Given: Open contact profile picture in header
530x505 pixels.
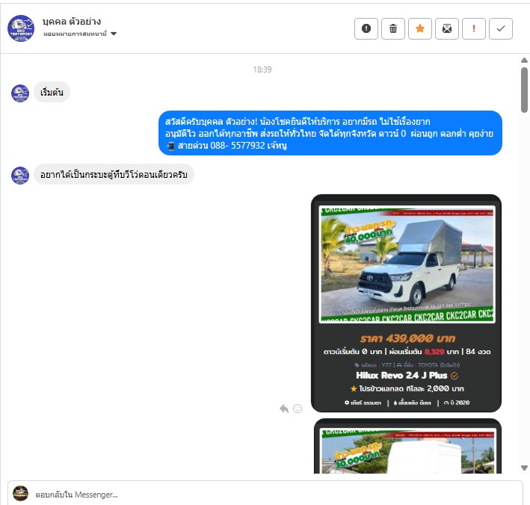Looking at the screenshot, I should 21,28.
